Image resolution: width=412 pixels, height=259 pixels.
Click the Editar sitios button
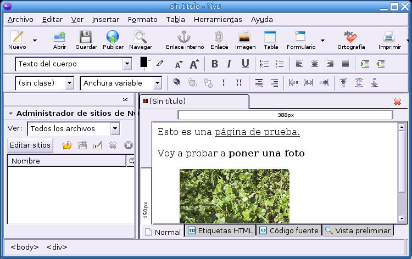pyautogui.click(x=30, y=145)
